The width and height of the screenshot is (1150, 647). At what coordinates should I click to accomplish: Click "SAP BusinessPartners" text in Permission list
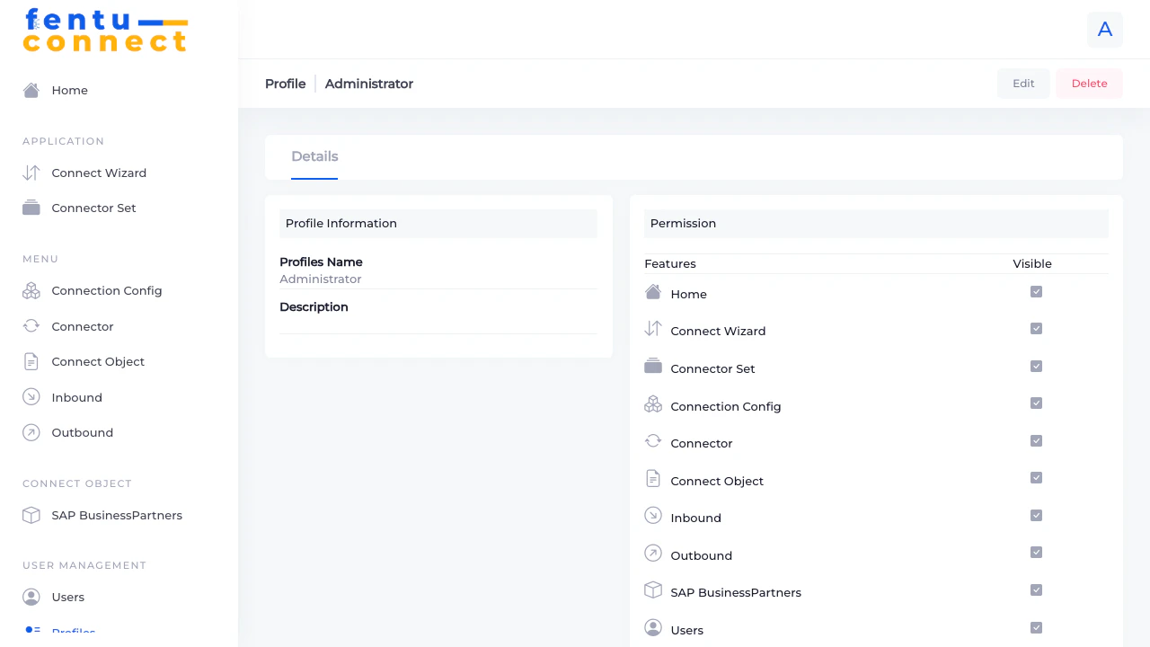[x=736, y=593]
